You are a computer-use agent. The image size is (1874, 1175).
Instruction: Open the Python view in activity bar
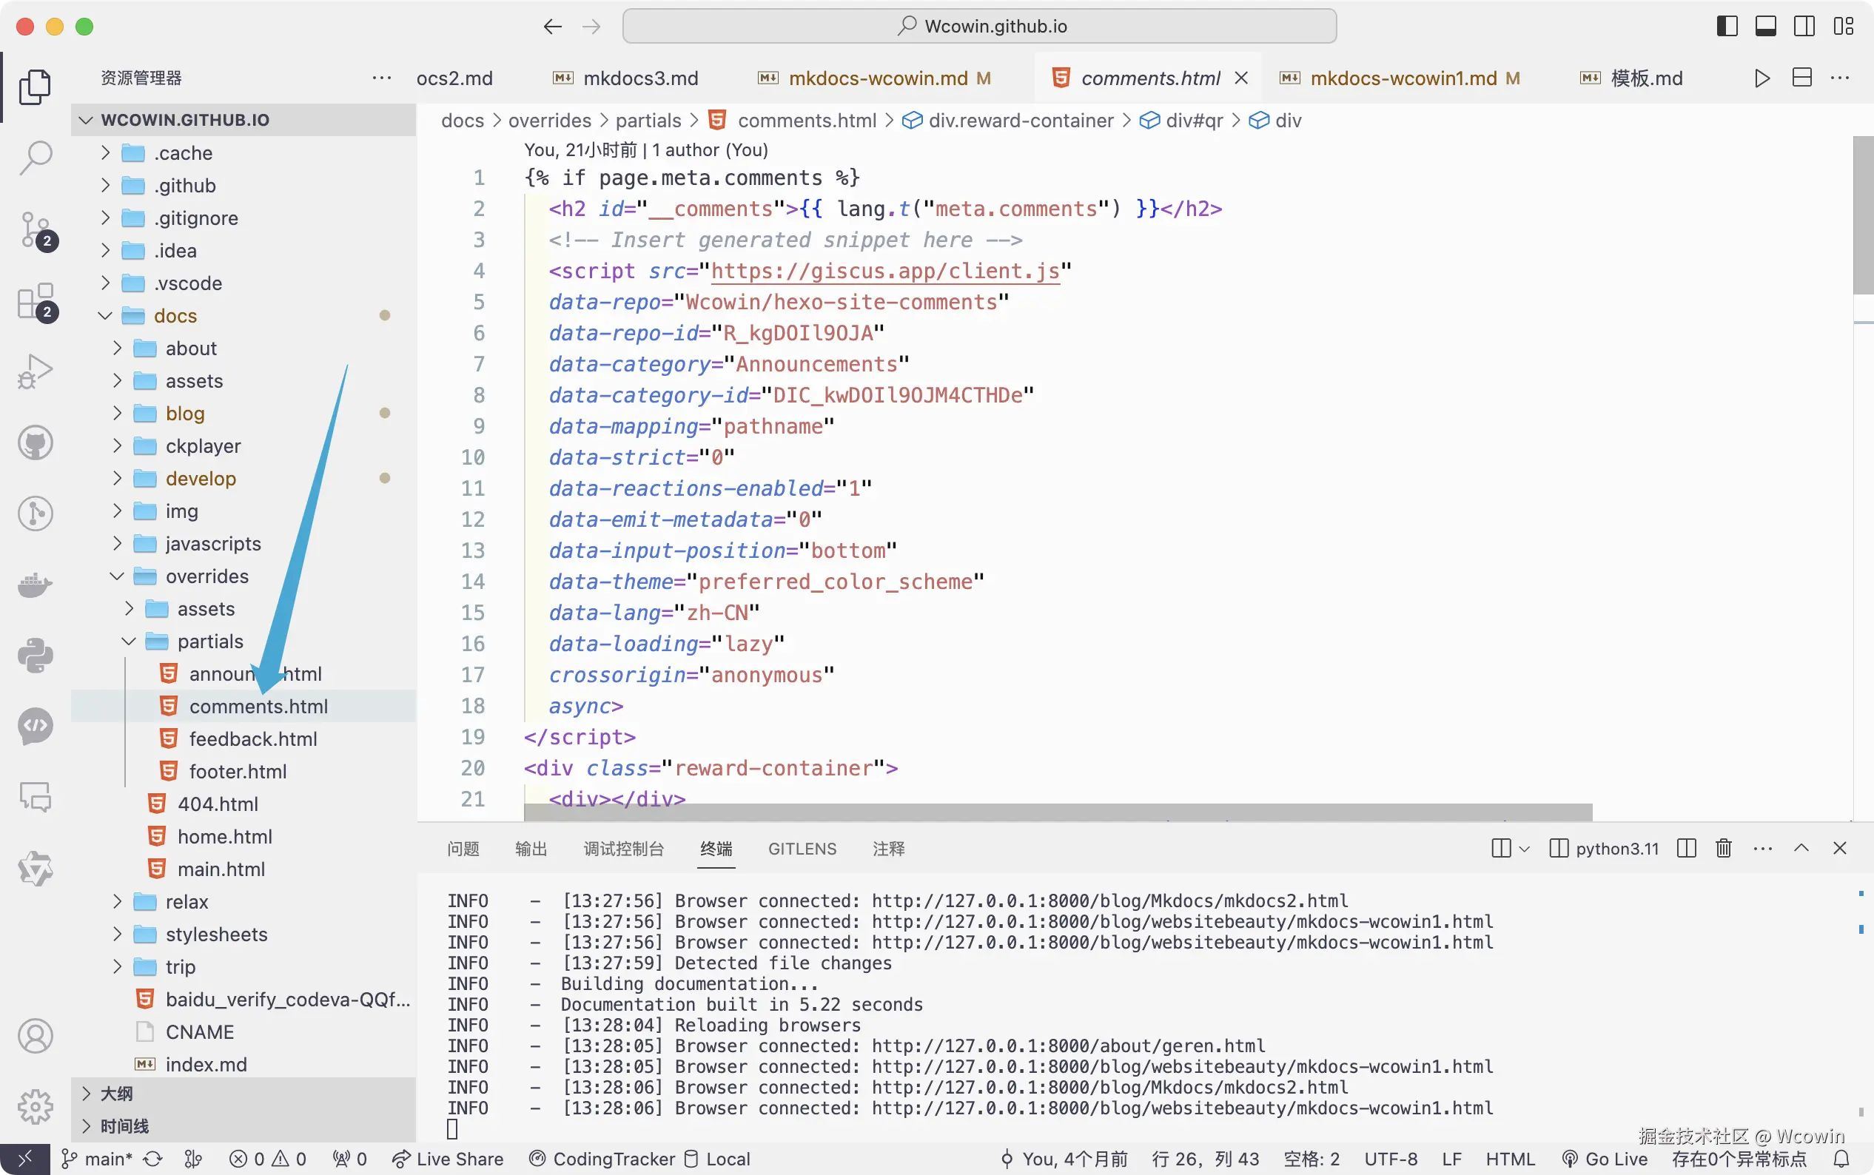click(35, 655)
